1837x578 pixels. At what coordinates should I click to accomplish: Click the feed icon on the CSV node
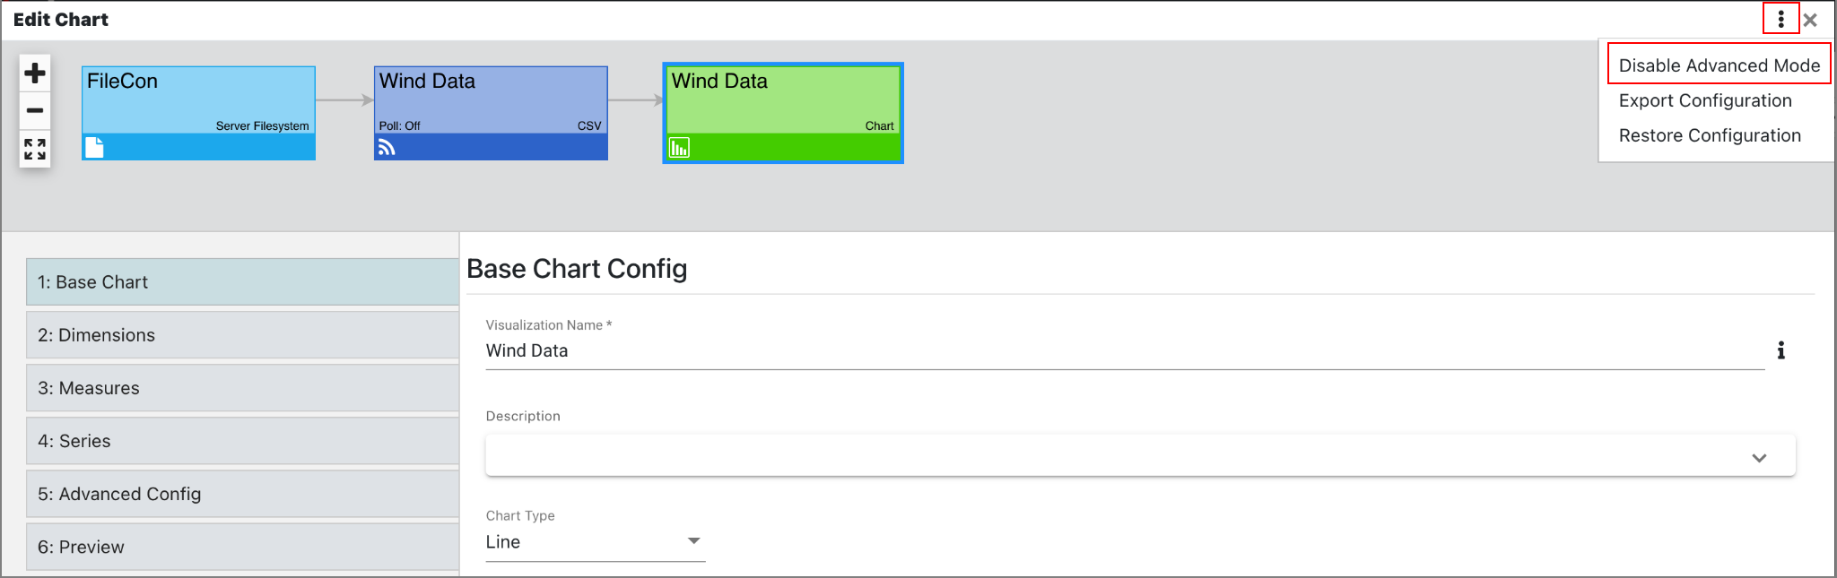[x=386, y=146]
